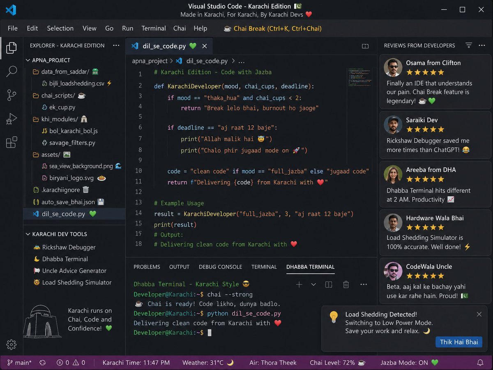493x370 pixels.
Task: Expand breadcrumb ellipsis after dil_se_code.py
Action: [x=242, y=61]
